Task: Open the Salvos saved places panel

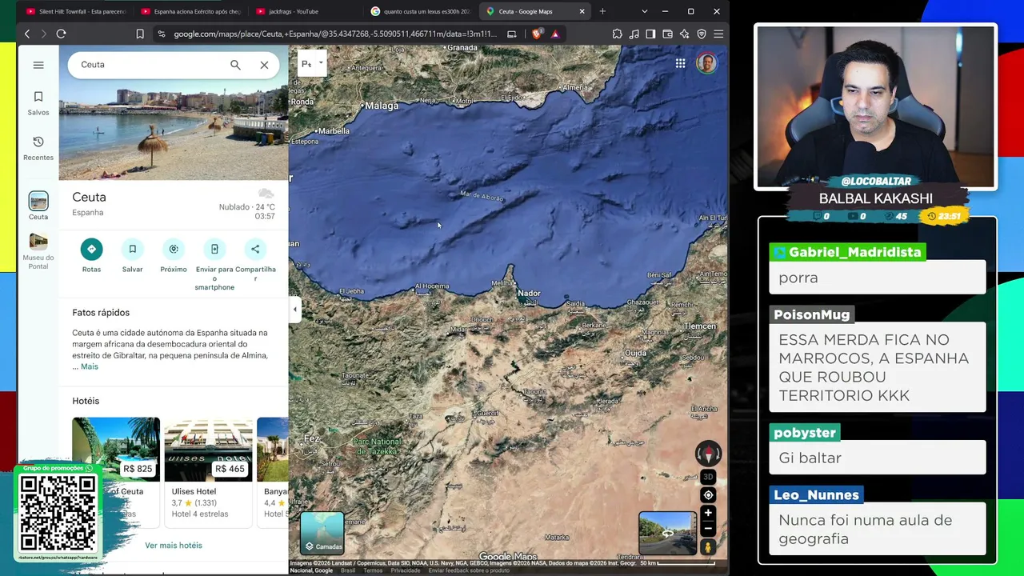Action: click(x=38, y=103)
